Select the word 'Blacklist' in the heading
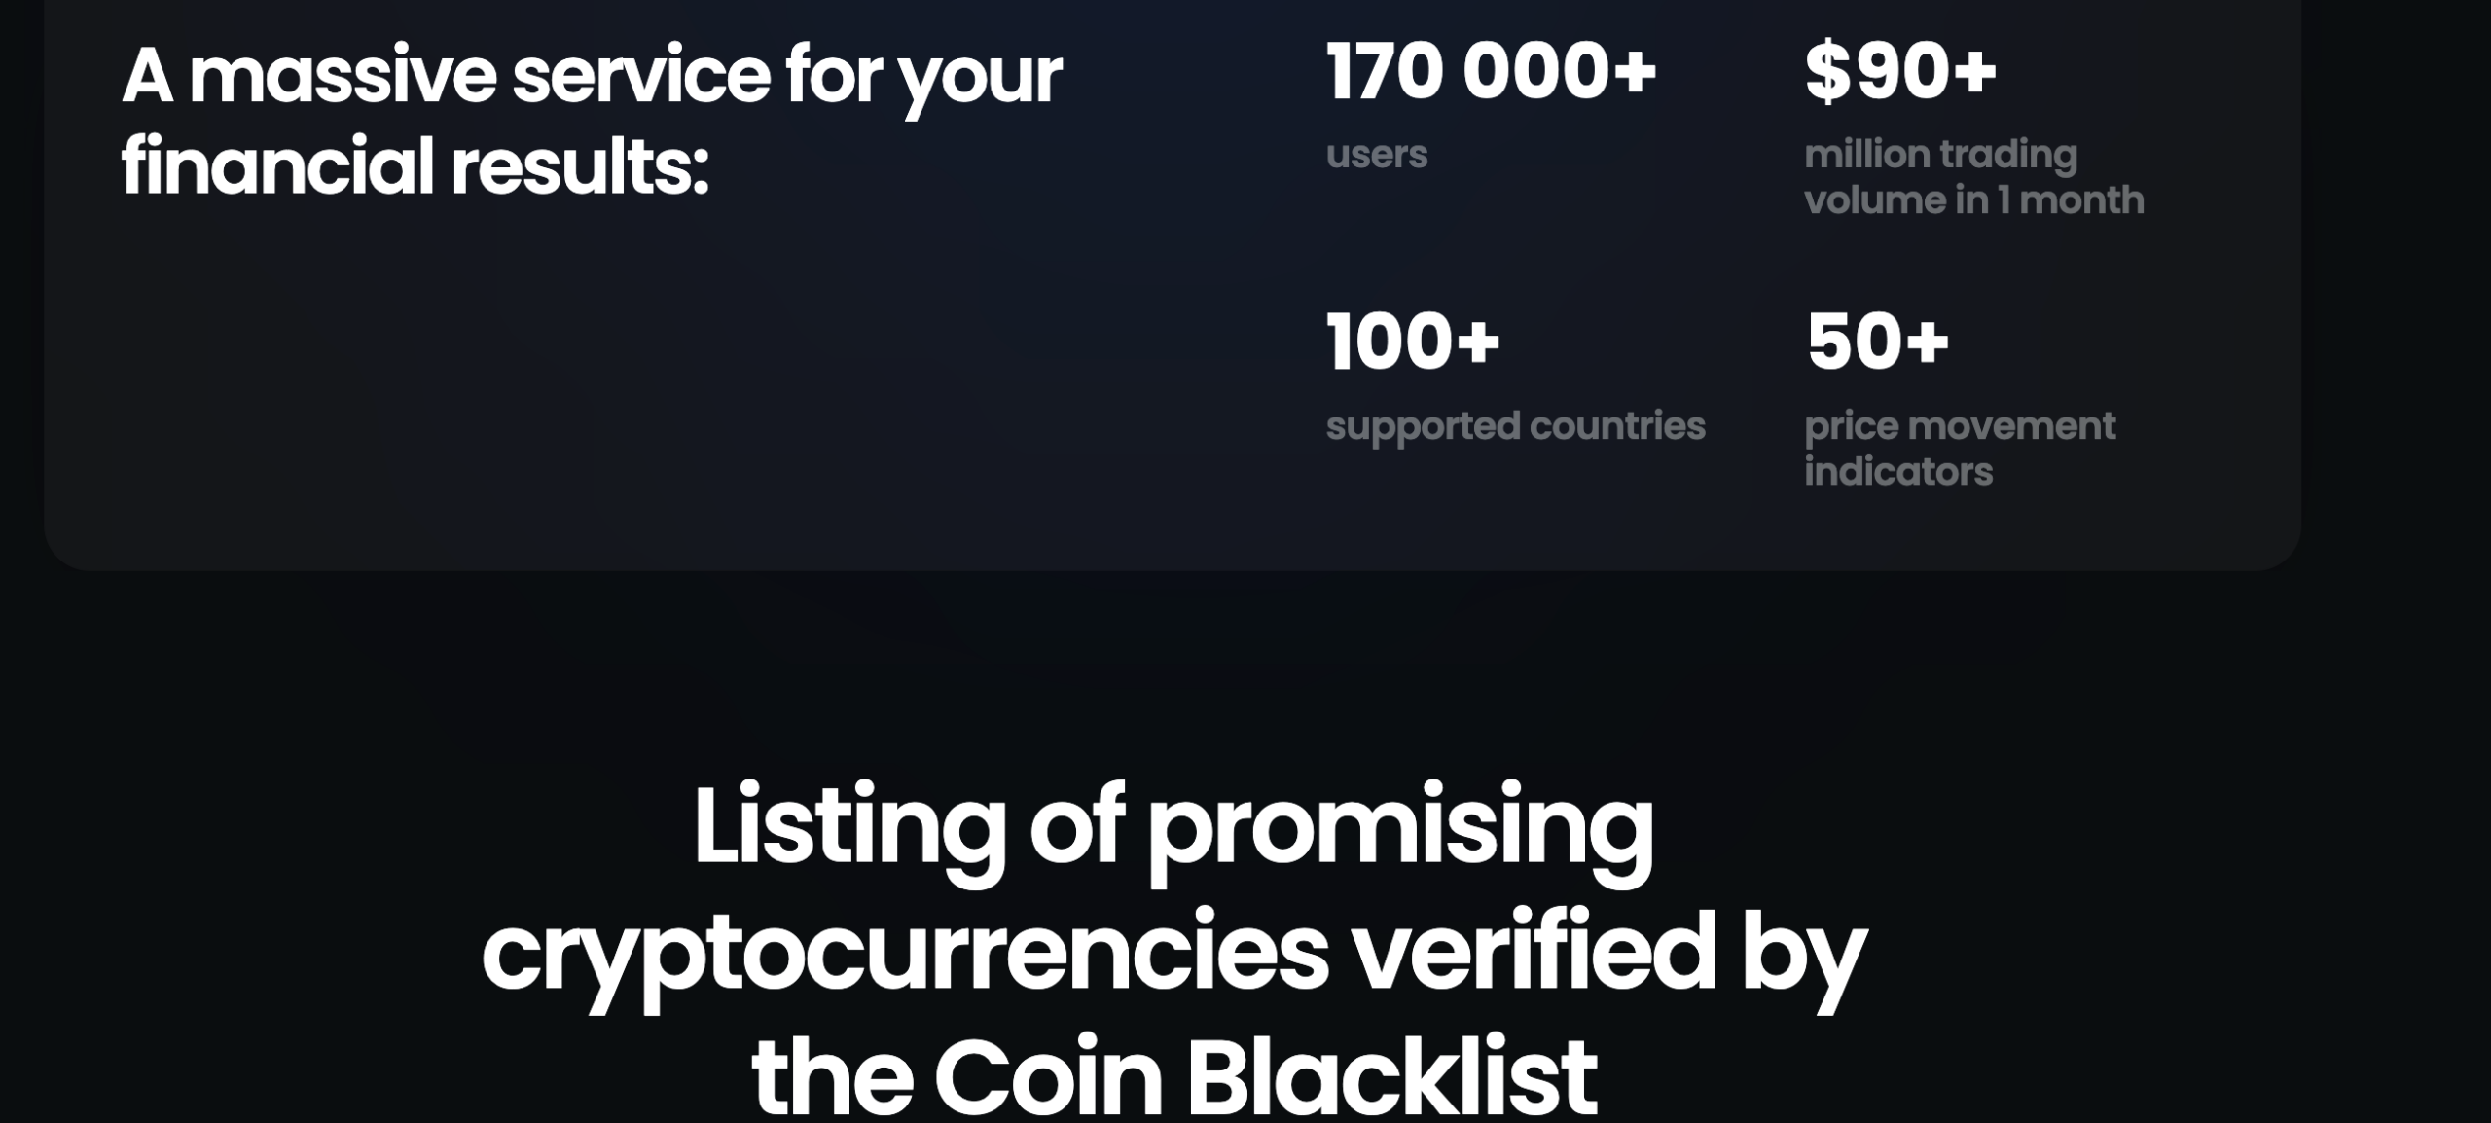The height and width of the screenshot is (1123, 2491). coord(1391,1076)
